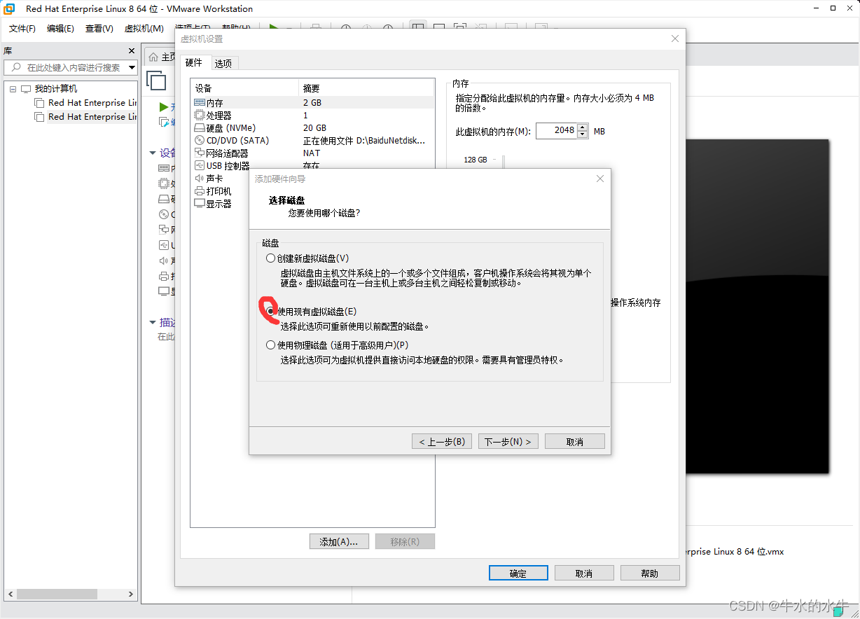Viewport: 860px width, 619px height.
Task: Click the 设备 column header
Action: (244, 88)
